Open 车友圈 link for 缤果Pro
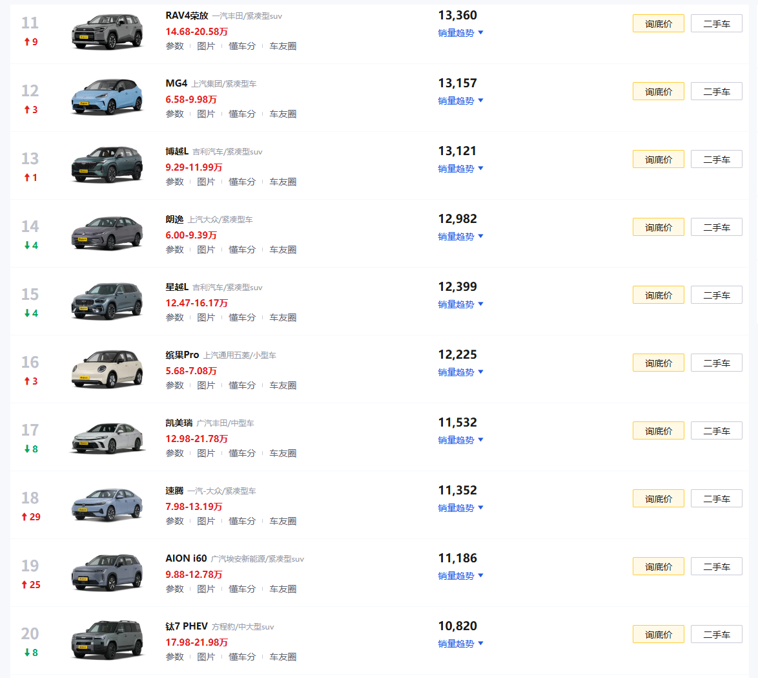 (x=283, y=386)
